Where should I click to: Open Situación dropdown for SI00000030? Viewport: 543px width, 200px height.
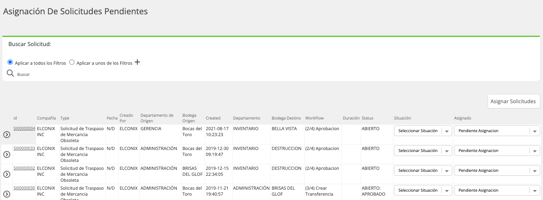[423, 190]
